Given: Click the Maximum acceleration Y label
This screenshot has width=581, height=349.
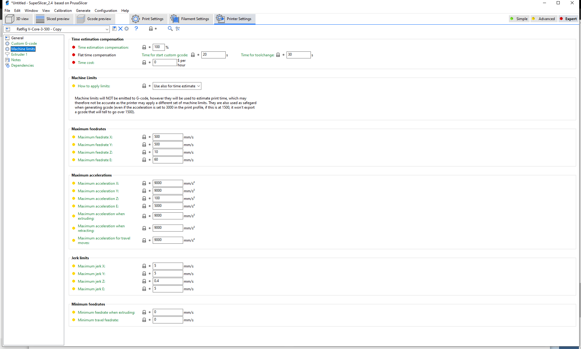Looking at the screenshot, I should click(98, 191).
